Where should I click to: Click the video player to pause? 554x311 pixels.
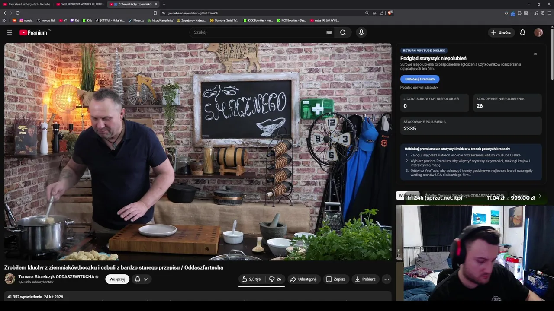(198, 152)
